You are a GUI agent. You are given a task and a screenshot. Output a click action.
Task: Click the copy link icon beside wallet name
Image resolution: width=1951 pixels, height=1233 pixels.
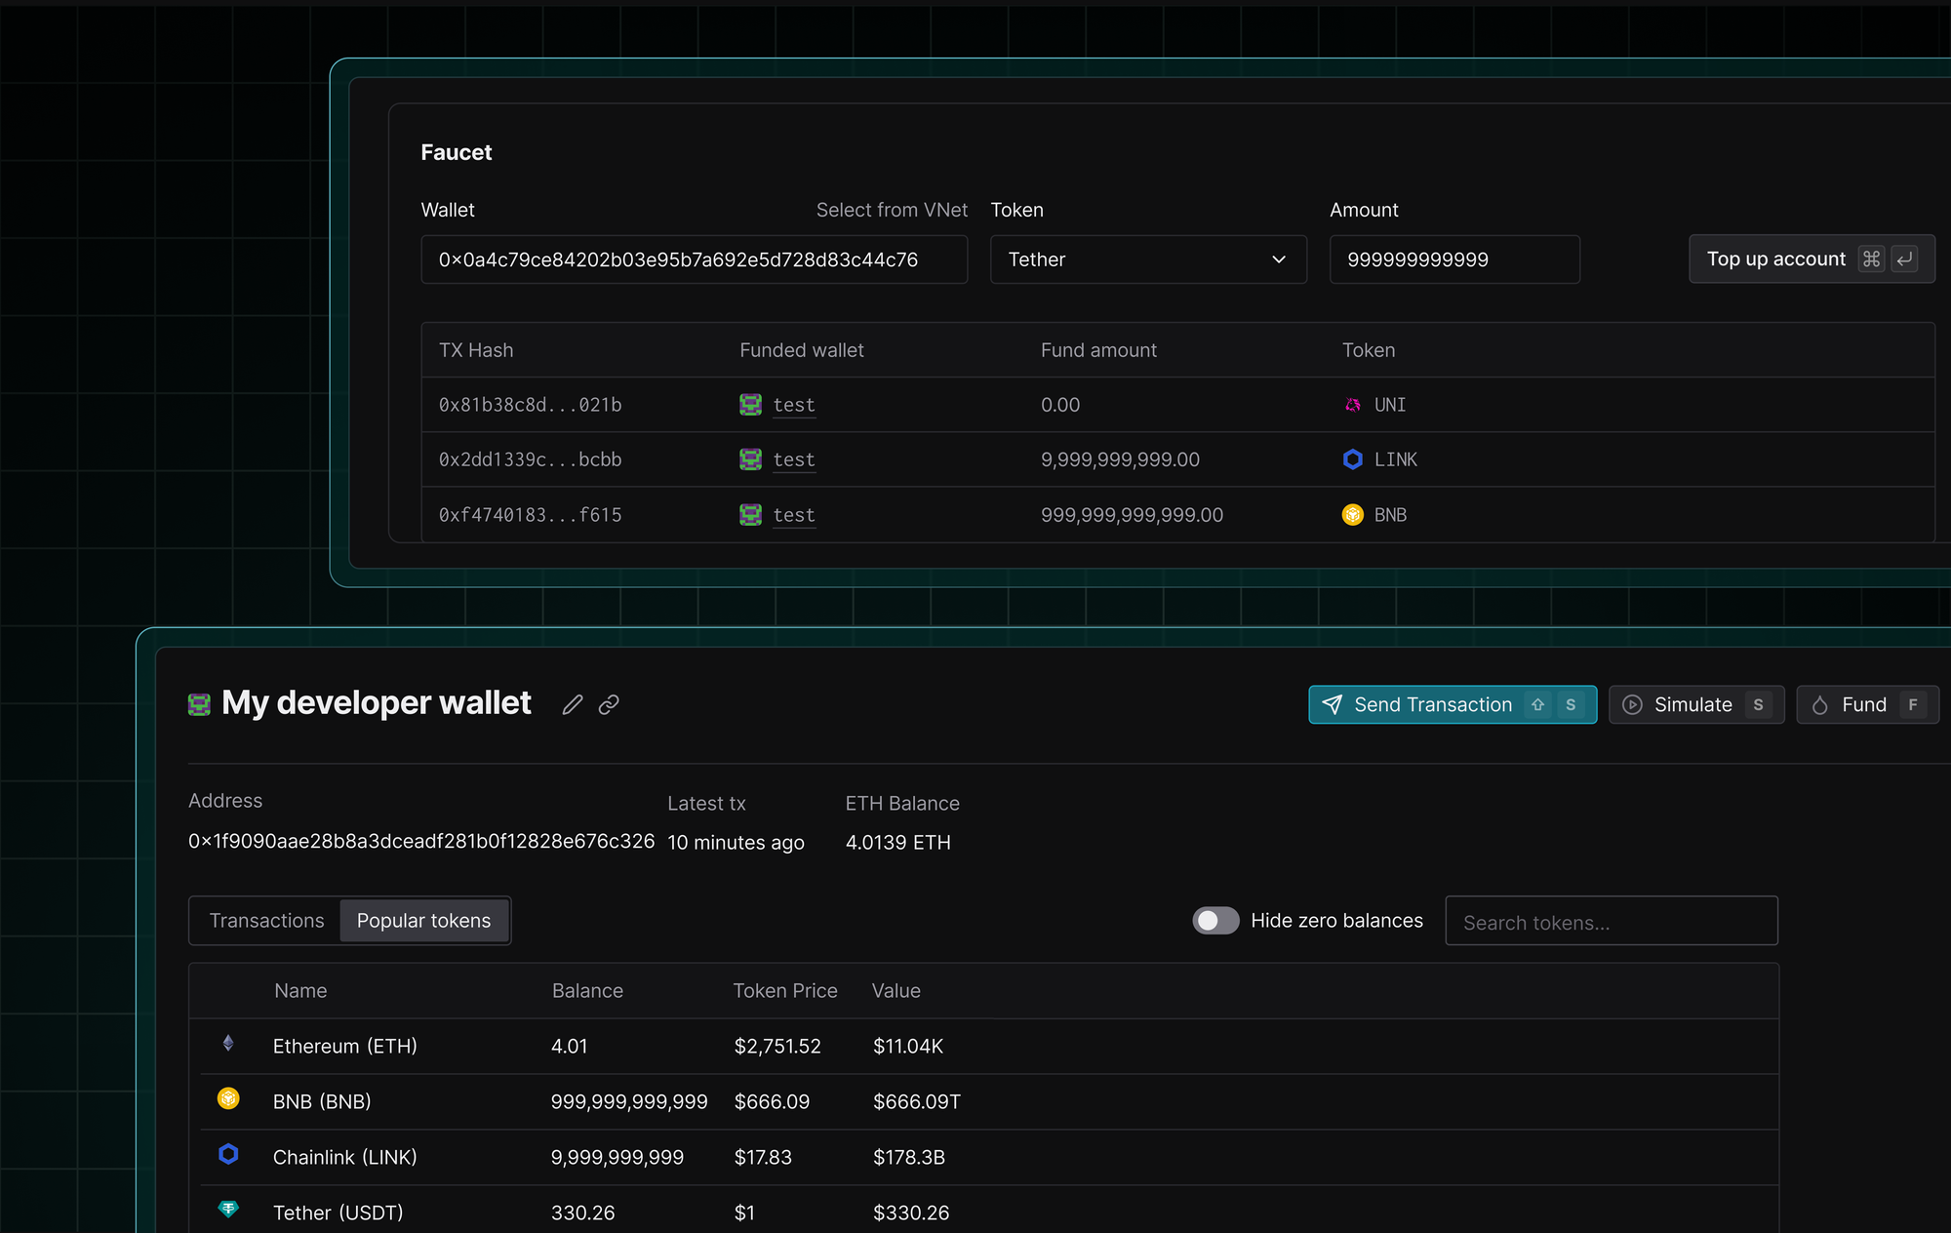(x=609, y=704)
